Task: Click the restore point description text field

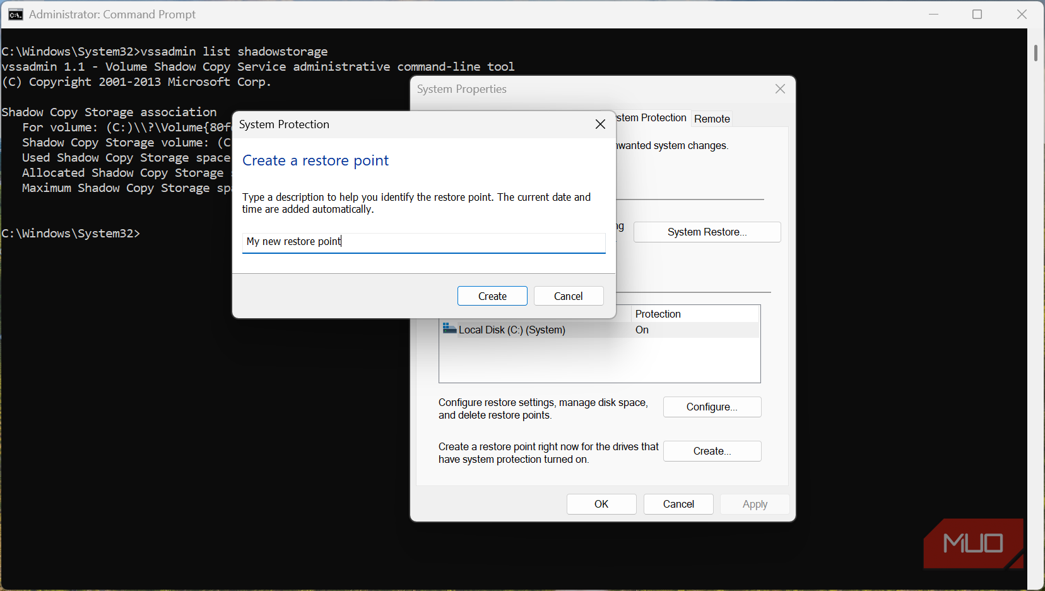Action: coord(424,242)
